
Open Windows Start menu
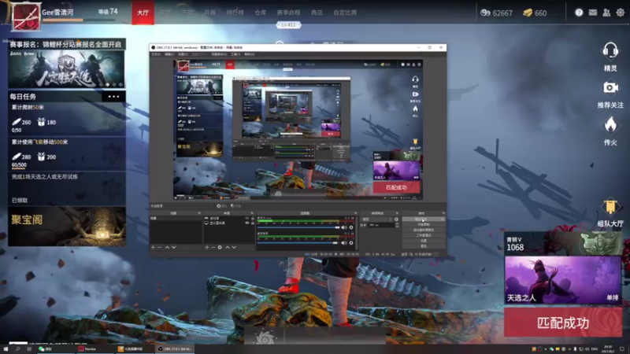[x=6, y=349]
